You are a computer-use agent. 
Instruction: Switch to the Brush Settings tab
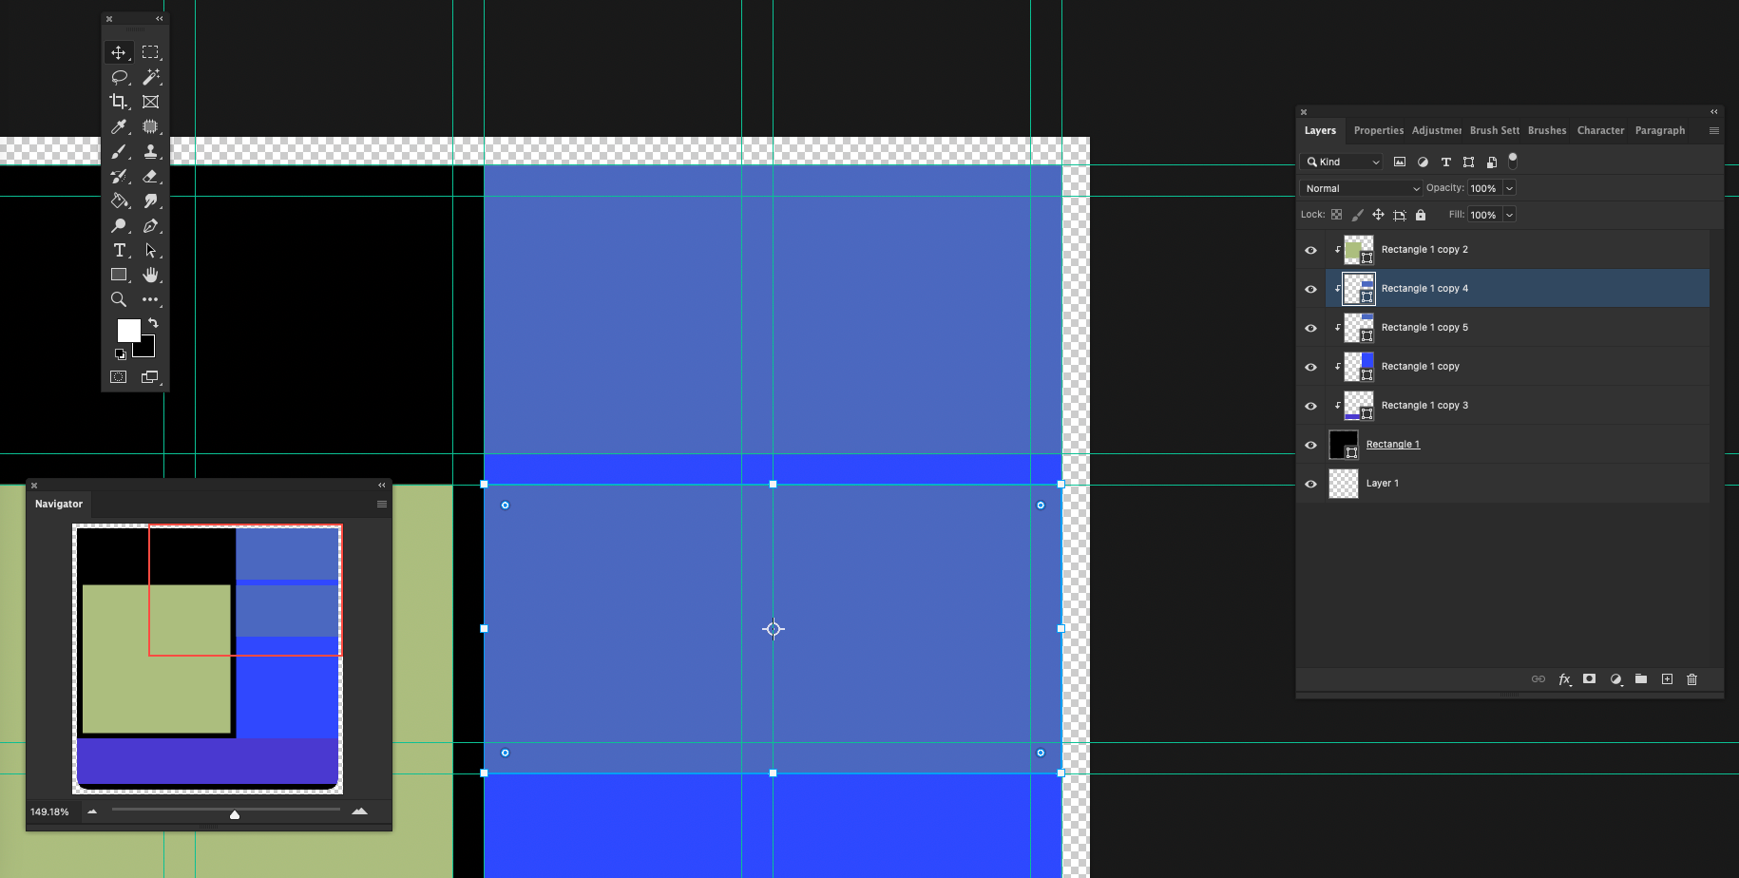pyautogui.click(x=1495, y=130)
